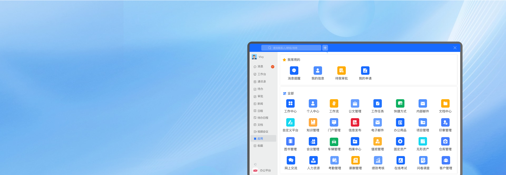Screen dimensions: 506x175
Task: Open 视频会议 from the sidebar
Action: [x=262, y=132]
